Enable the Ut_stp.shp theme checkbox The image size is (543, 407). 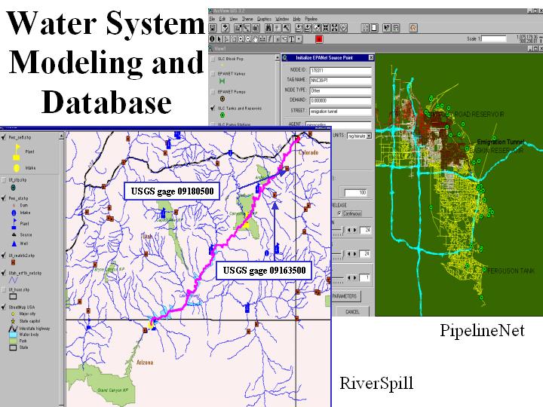[4, 180]
